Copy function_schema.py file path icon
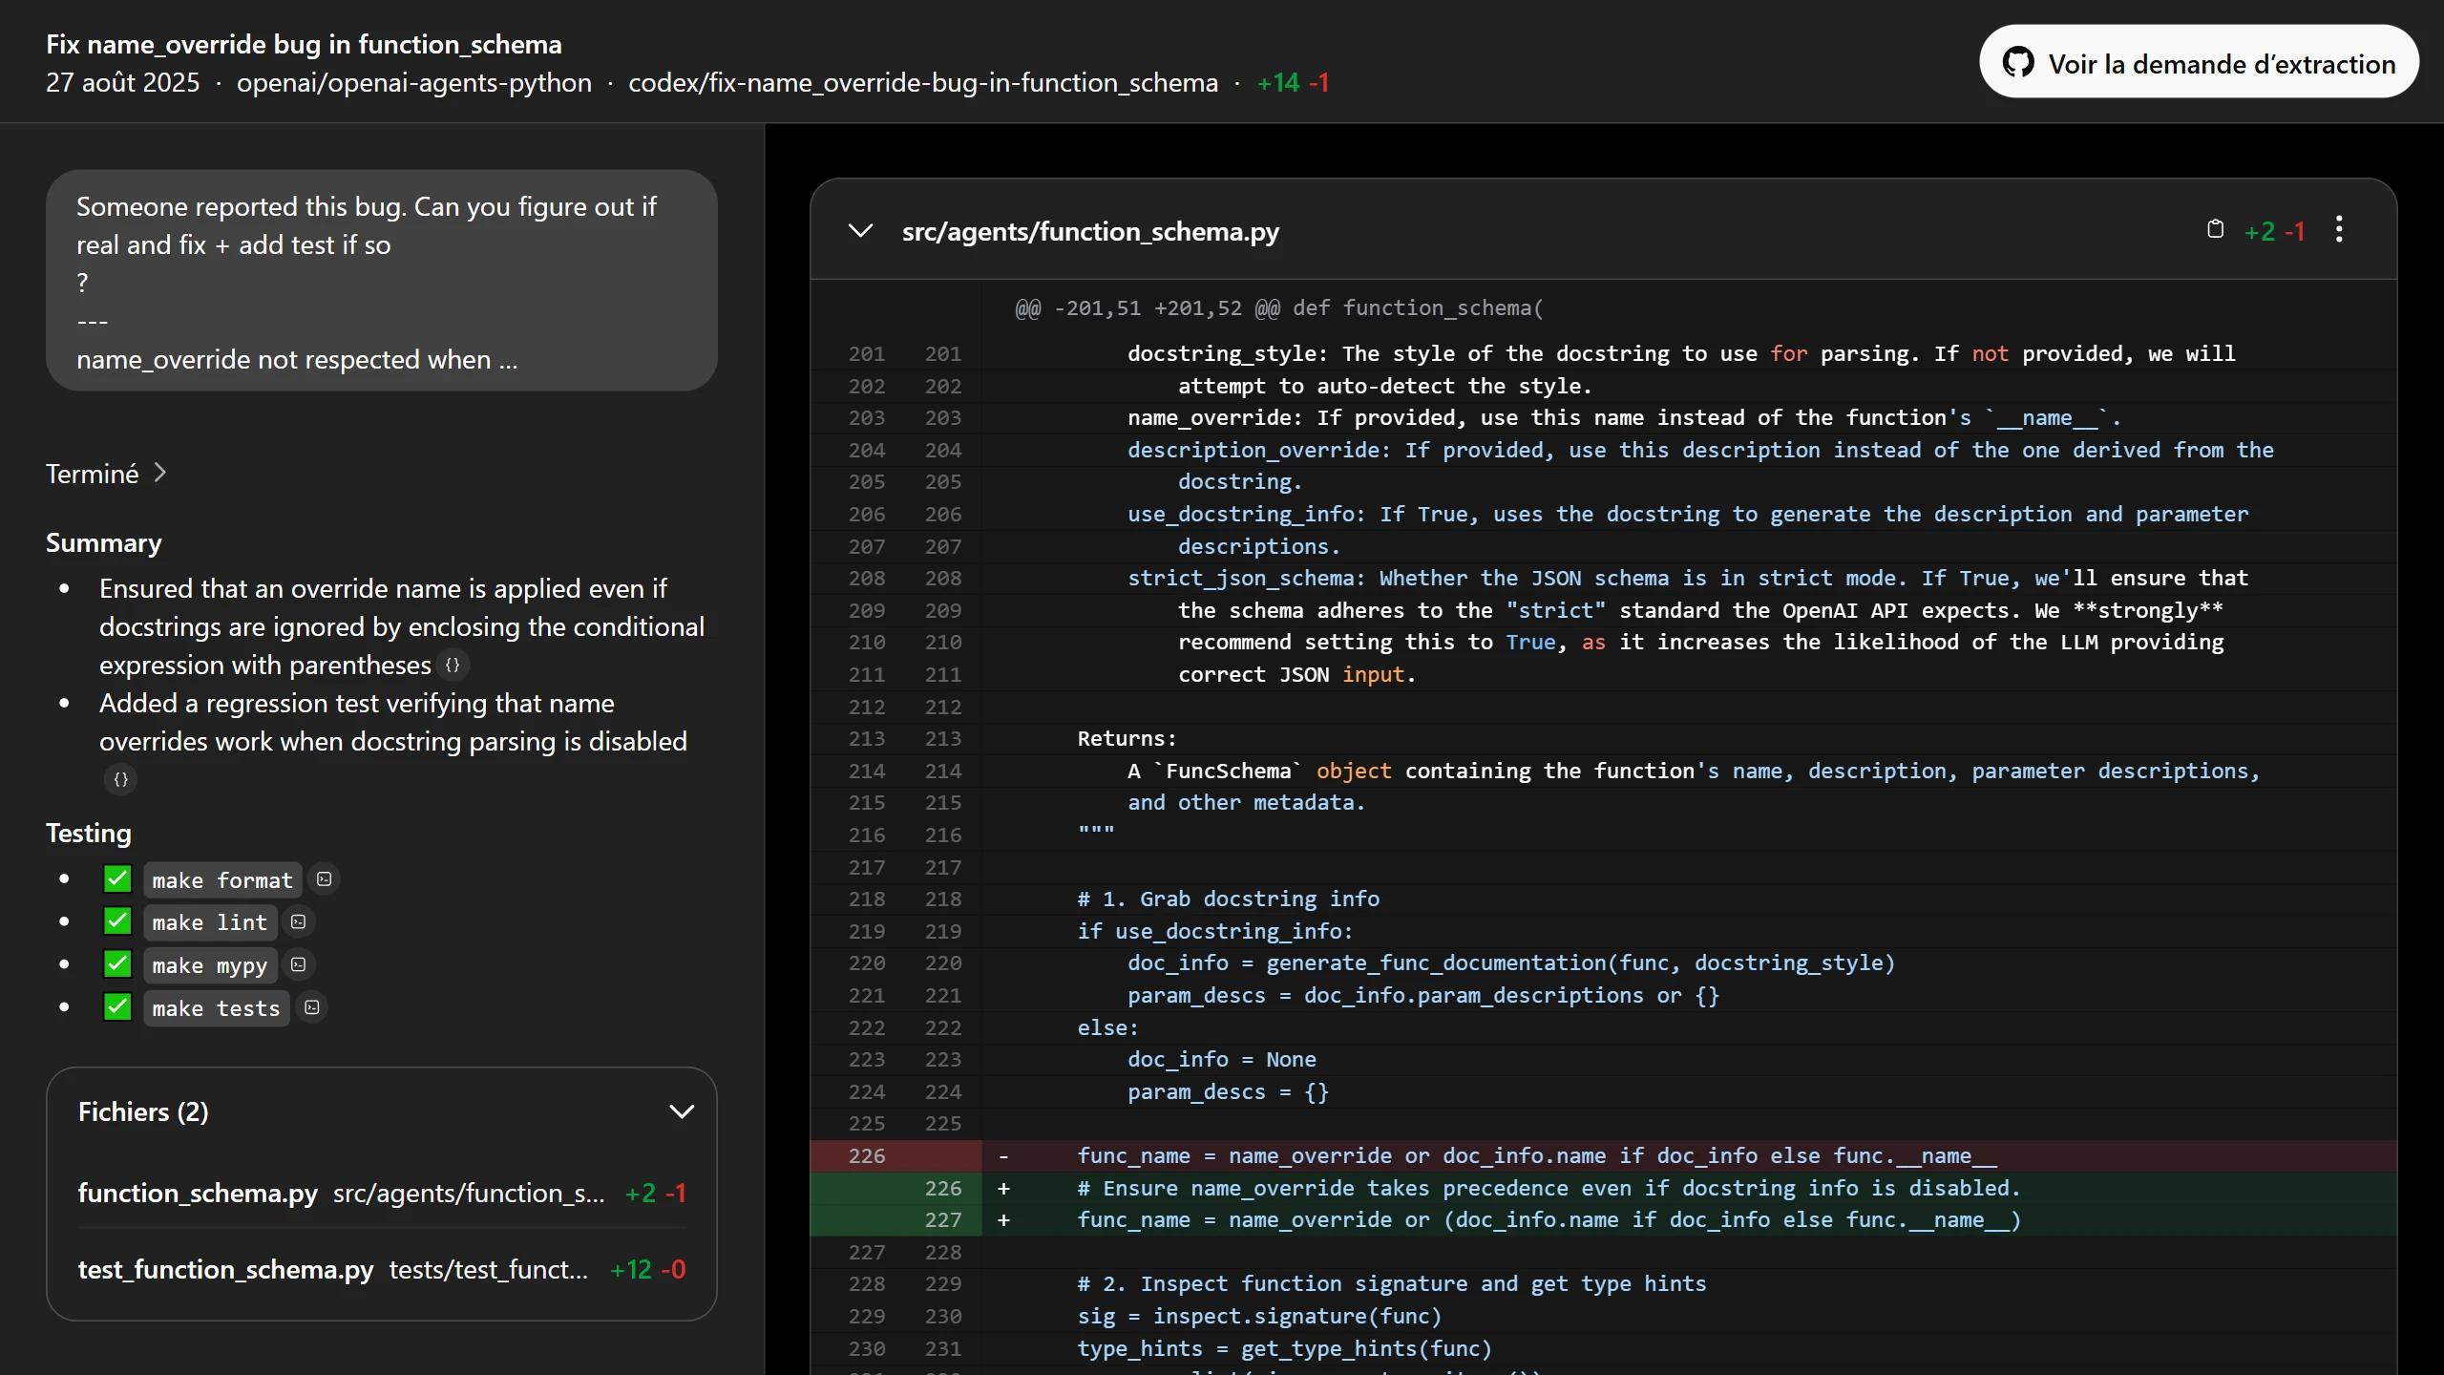 click(x=2215, y=229)
